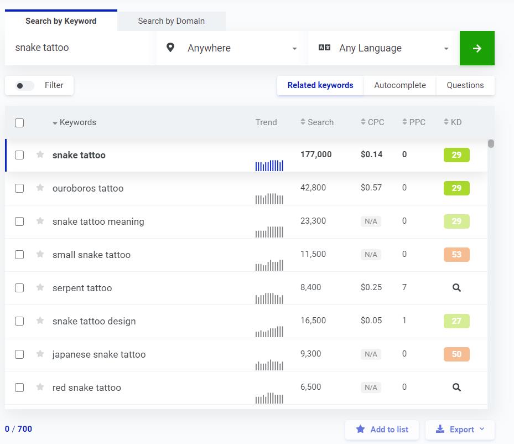This screenshot has height=444, width=514.
Task: Click magnifier KD icon for serpent tattoo
Action: (x=456, y=288)
